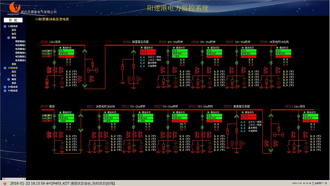
Task: Click the GP403_KDT alarm message in status bar
Action: pyautogui.click(x=63, y=184)
